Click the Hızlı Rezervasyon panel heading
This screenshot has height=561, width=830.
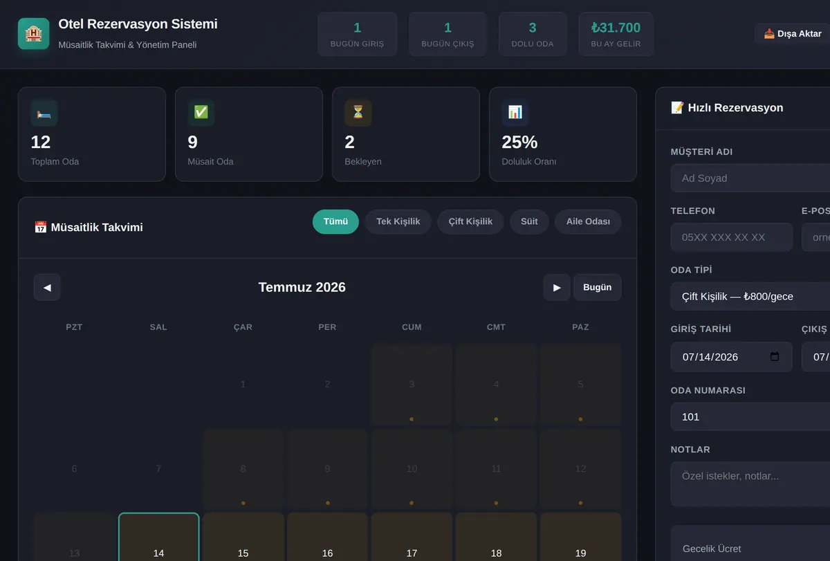[727, 107]
